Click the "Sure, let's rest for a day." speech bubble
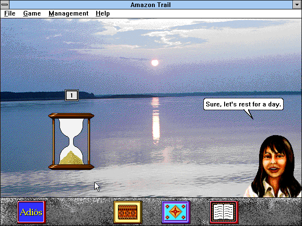 (243, 105)
